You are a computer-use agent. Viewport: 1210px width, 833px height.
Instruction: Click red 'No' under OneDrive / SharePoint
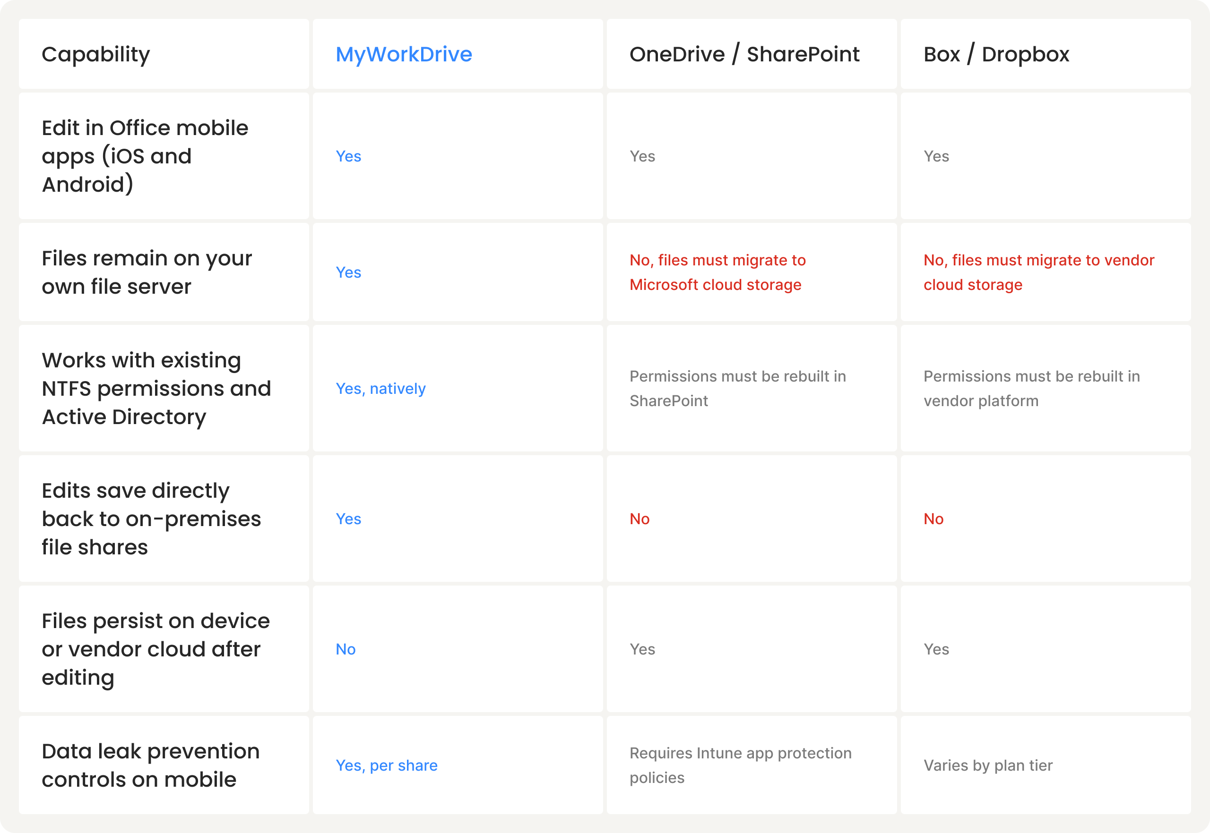[x=640, y=519]
